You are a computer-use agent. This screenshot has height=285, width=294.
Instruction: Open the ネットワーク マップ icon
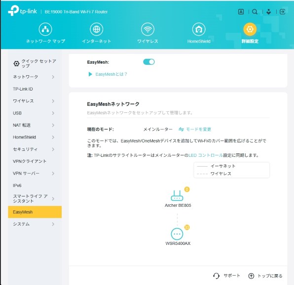[45, 29]
